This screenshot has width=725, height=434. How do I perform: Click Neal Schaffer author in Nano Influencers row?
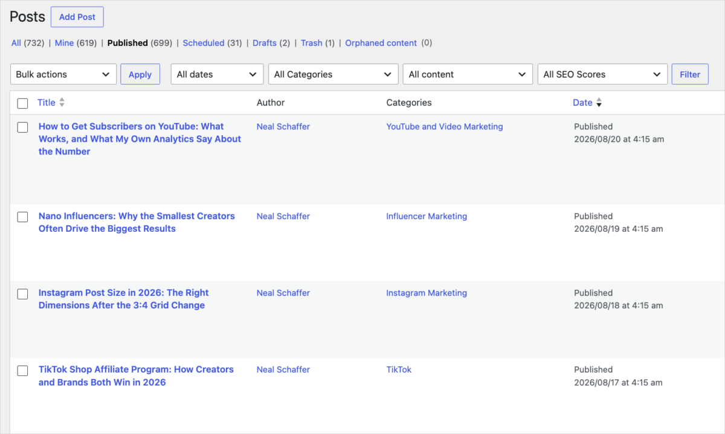(283, 216)
